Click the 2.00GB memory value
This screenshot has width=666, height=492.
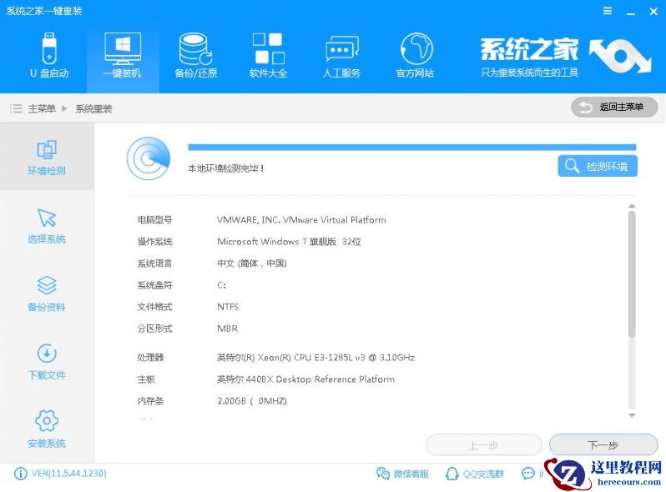tap(252, 401)
